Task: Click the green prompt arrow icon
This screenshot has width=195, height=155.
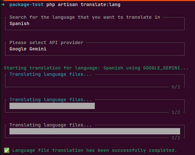Action: coord(3,5)
